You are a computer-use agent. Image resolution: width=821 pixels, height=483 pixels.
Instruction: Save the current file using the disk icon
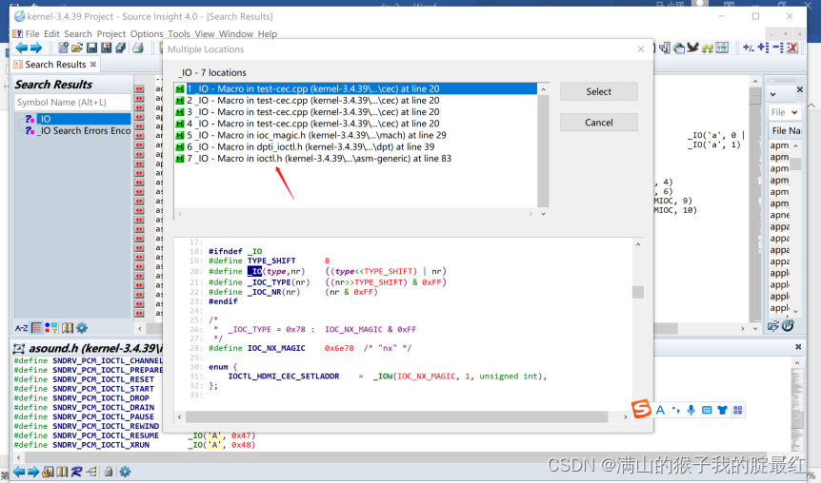tap(91, 48)
